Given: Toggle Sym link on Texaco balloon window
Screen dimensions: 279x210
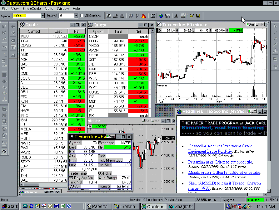Looking at the screenshot, I should click(x=111, y=136).
